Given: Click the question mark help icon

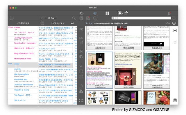Looking at the screenshot, I should tap(175, 42).
